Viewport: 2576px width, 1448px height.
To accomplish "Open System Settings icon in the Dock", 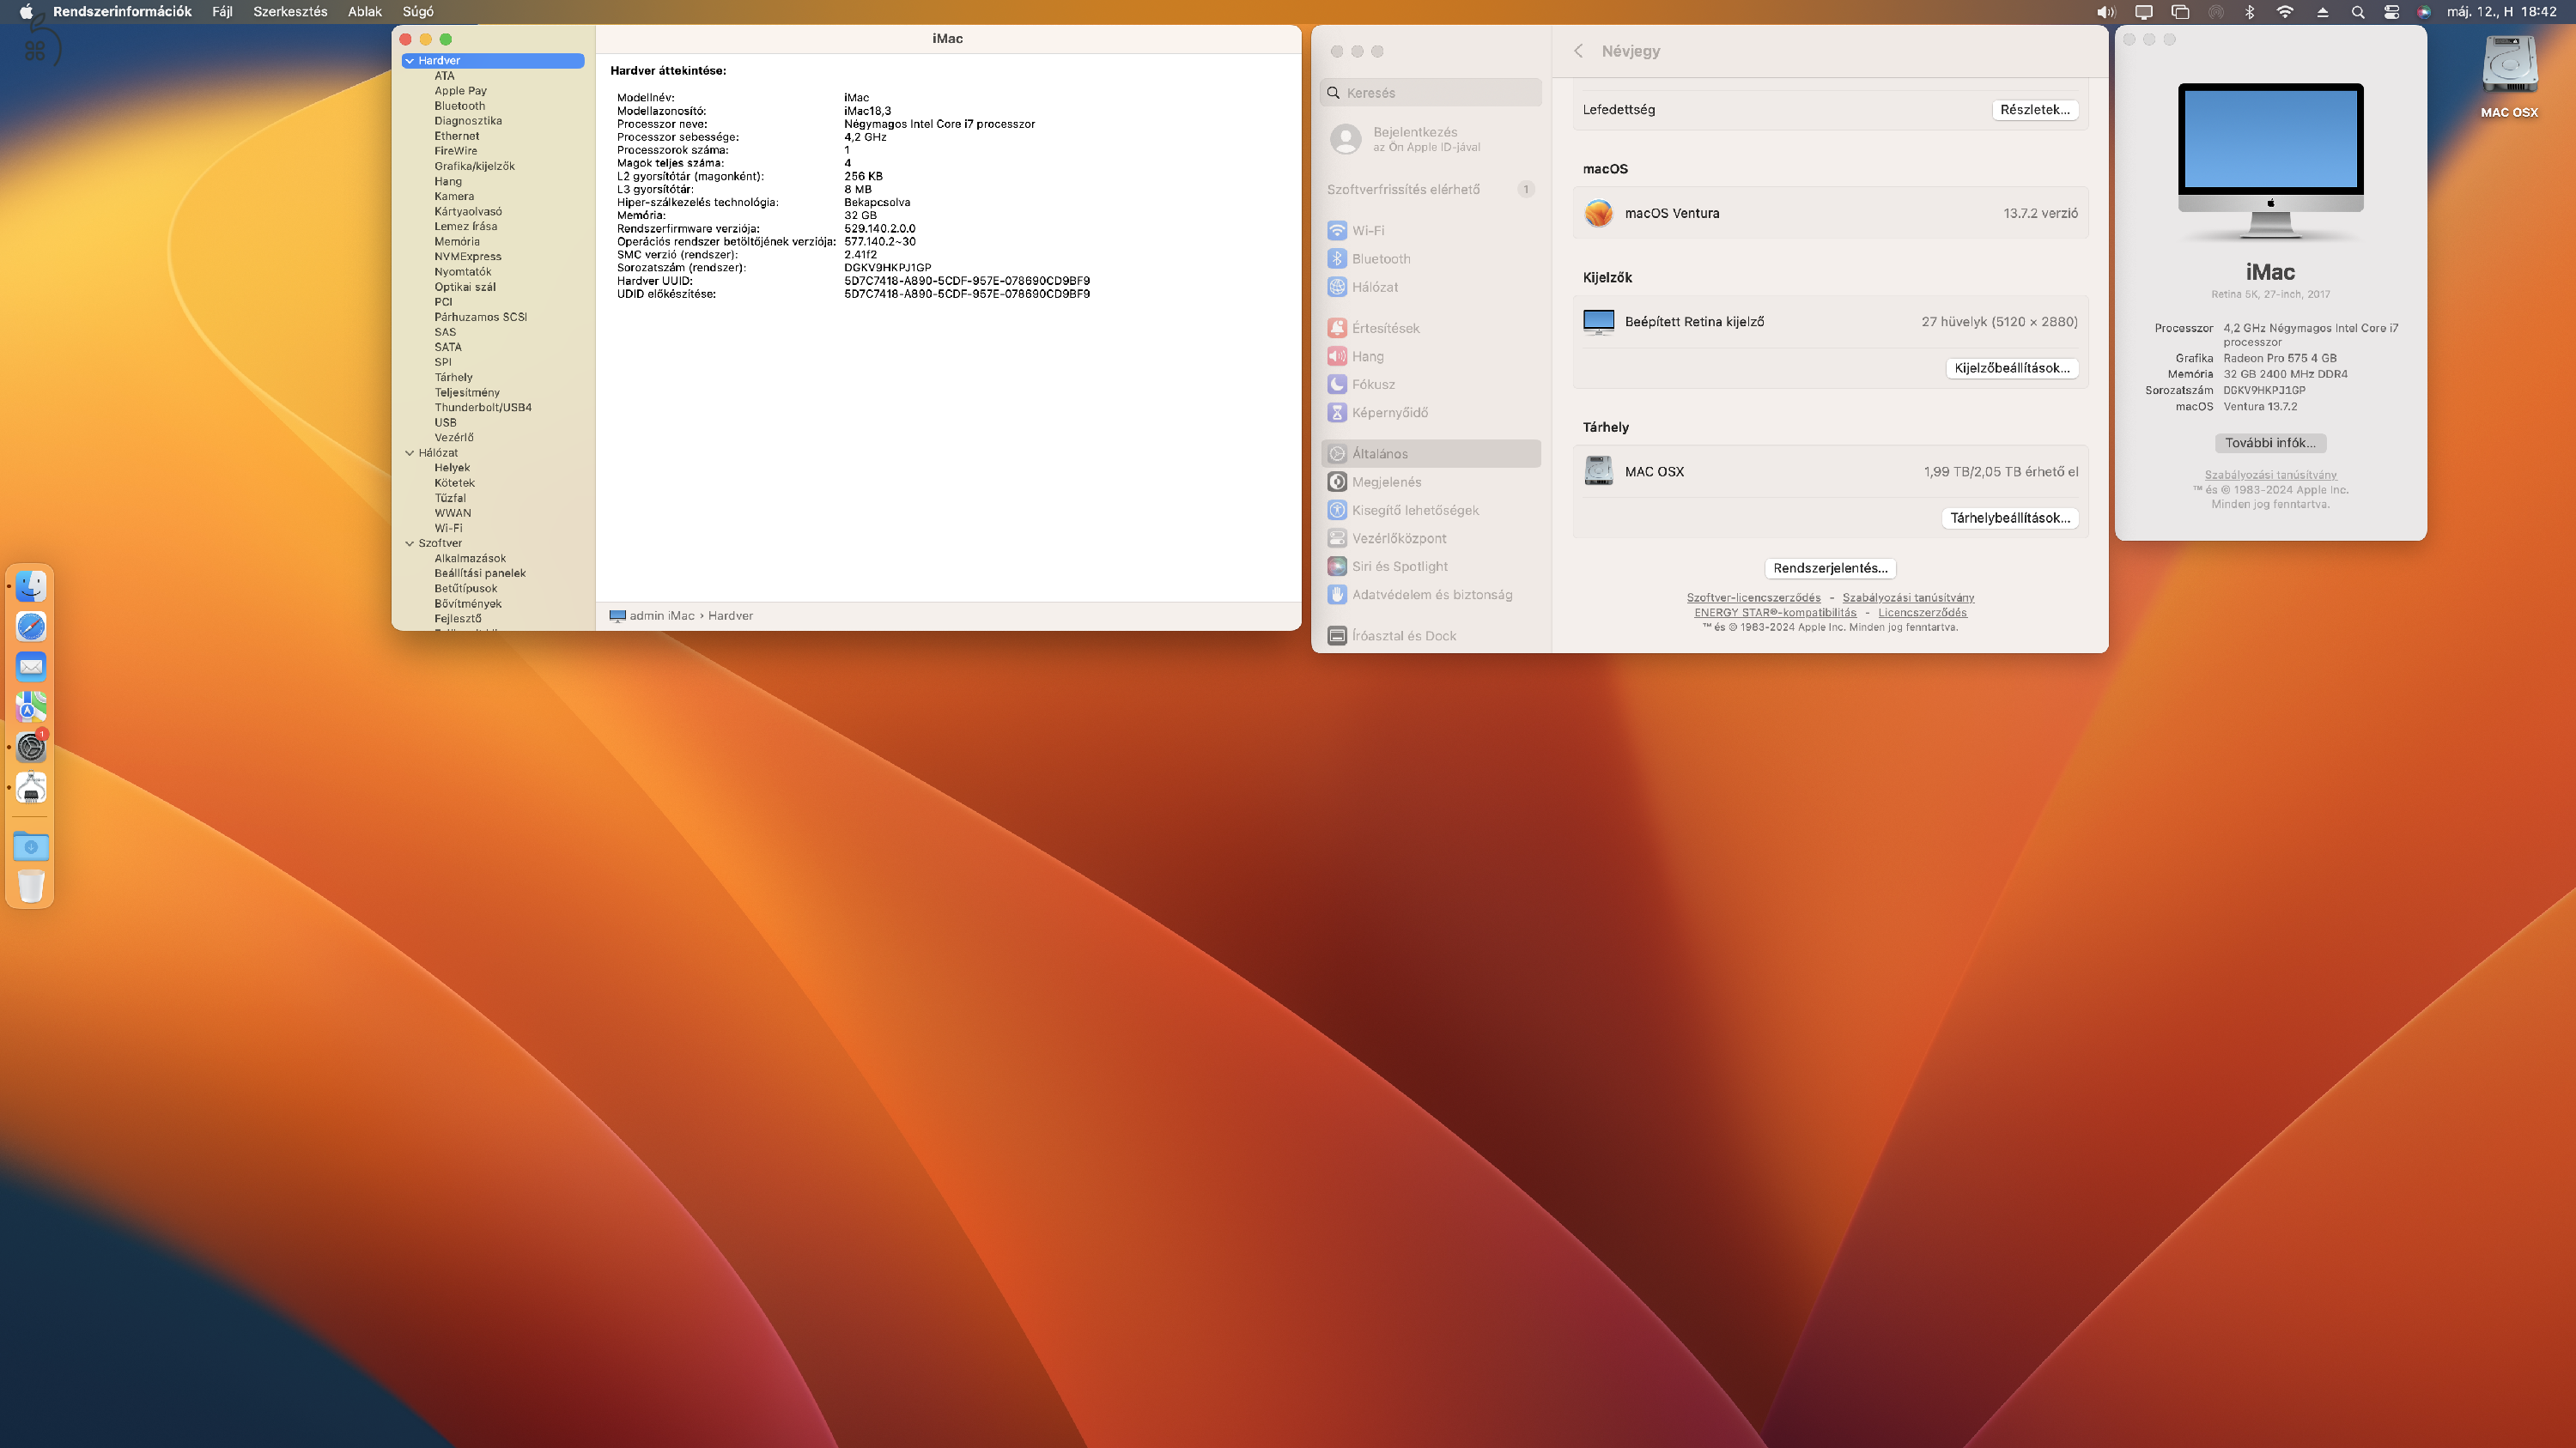I will [x=31, y=748].
